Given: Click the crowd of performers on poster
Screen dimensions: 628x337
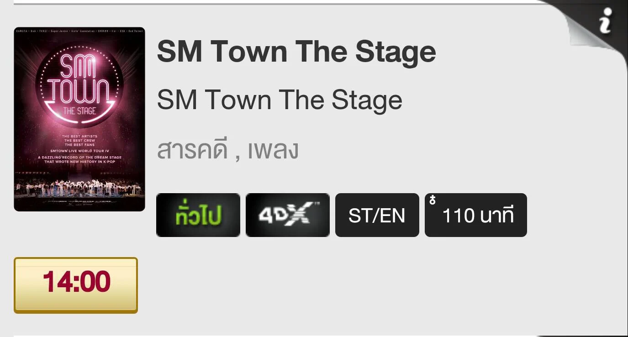Looking at the screenshot, I should pos(79,187).
